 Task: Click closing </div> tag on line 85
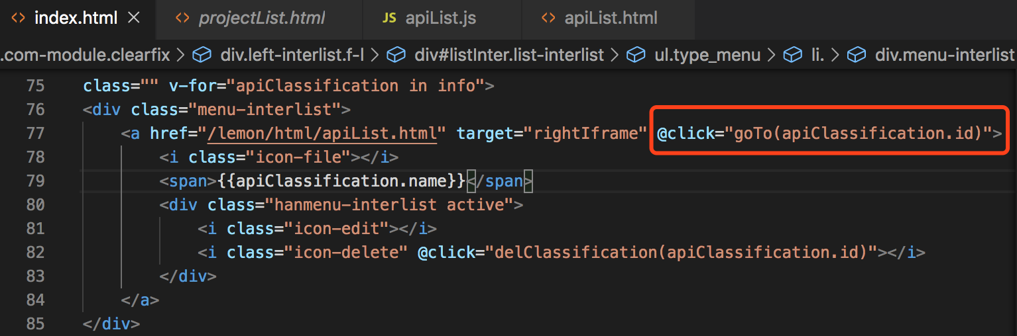click(x=112, y=323)
